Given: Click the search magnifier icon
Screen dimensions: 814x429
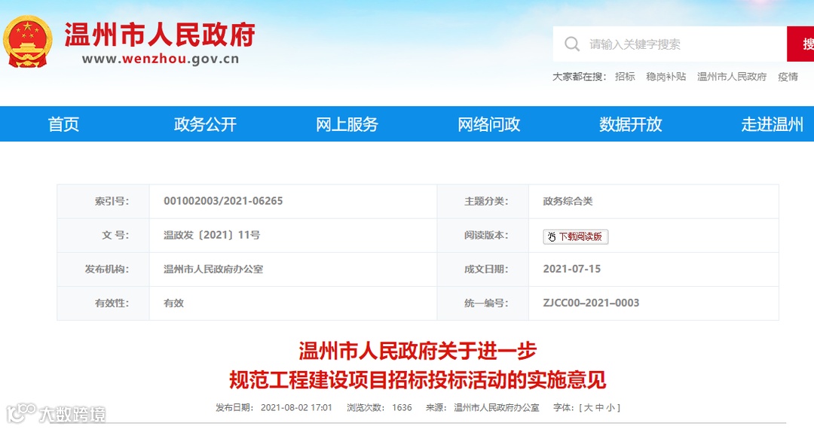Looking at the screenshot, I should (571, 44).
